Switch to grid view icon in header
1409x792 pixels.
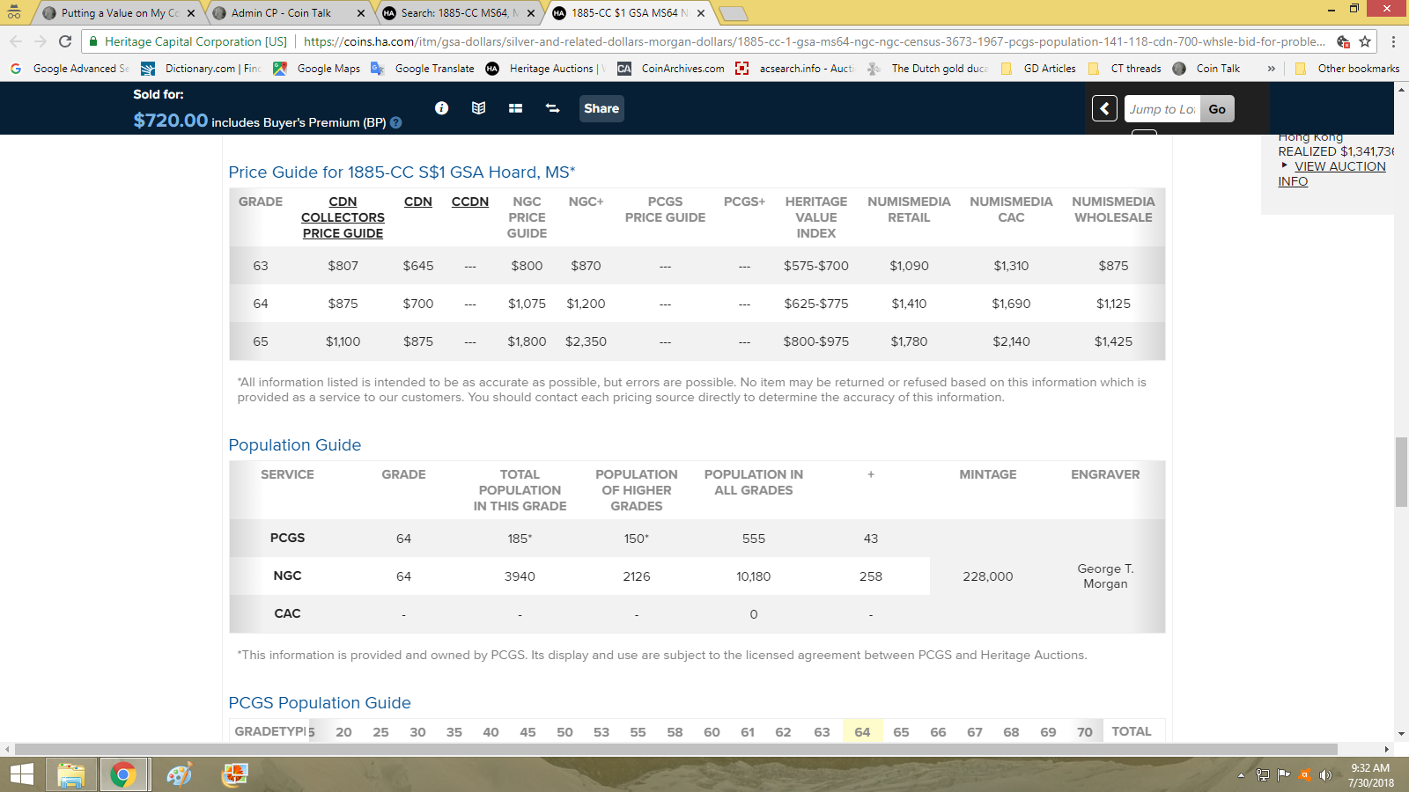(515, 108)
